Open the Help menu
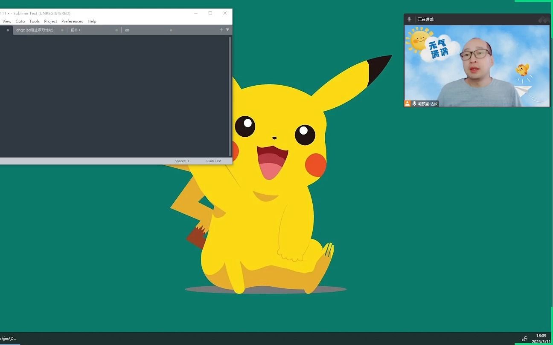The height and width of the screenshot is (345, 553). [92, 21]
